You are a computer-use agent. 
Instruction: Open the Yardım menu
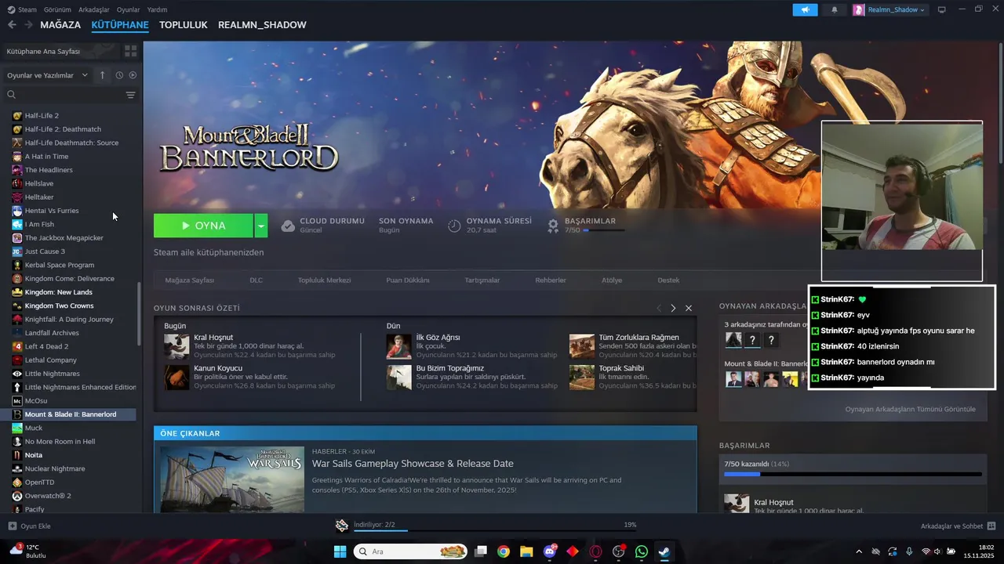click(157, 9)
